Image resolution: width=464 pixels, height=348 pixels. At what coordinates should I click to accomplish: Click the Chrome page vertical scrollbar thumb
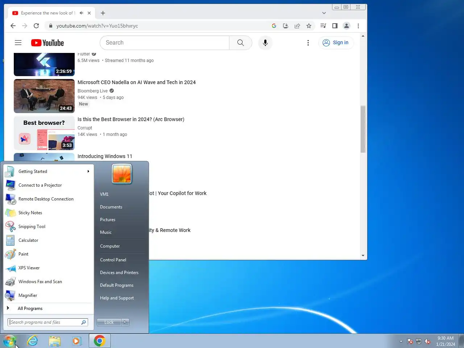(363, 129)
